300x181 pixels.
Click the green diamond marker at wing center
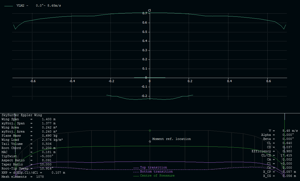click(x=150, y=130)
